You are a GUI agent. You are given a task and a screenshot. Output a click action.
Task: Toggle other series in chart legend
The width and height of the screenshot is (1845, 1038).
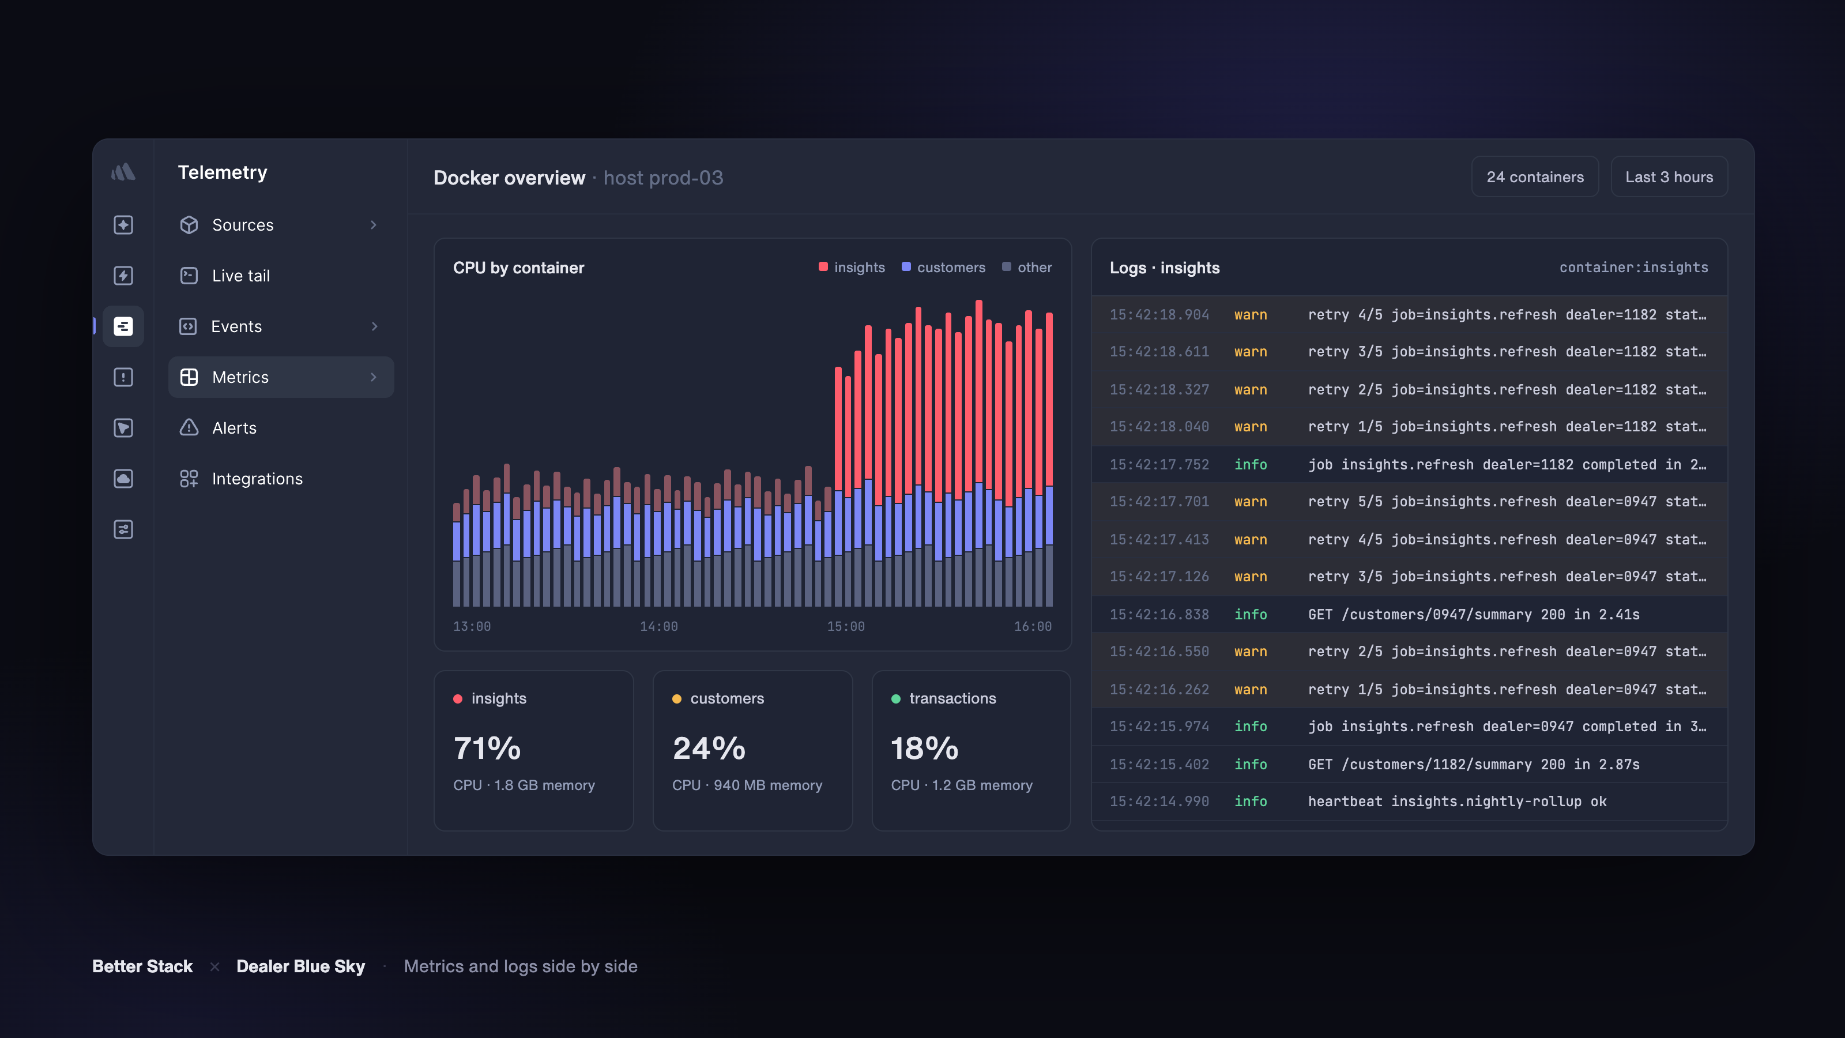pos(1027,267)
